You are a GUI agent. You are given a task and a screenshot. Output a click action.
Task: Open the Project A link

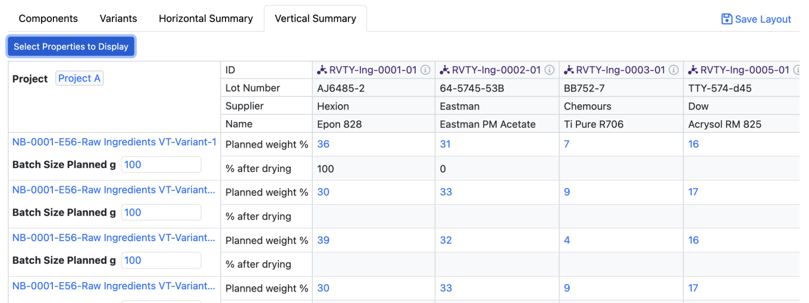[x=79, y=79]
